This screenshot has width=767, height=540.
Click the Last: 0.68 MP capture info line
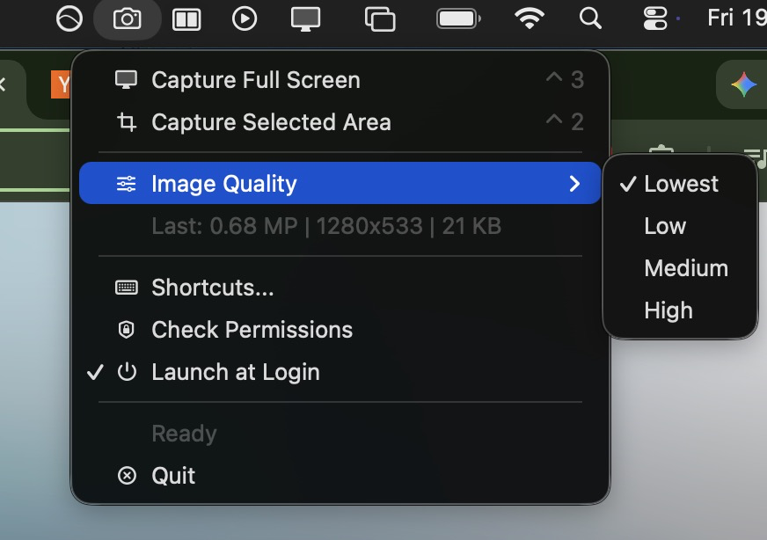[x=326, y=226]
